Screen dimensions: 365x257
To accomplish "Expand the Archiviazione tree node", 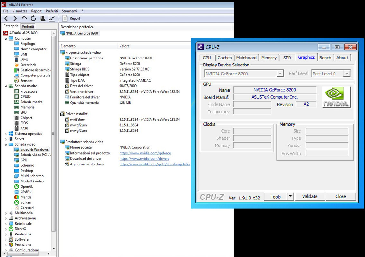I will click(6, 218).
